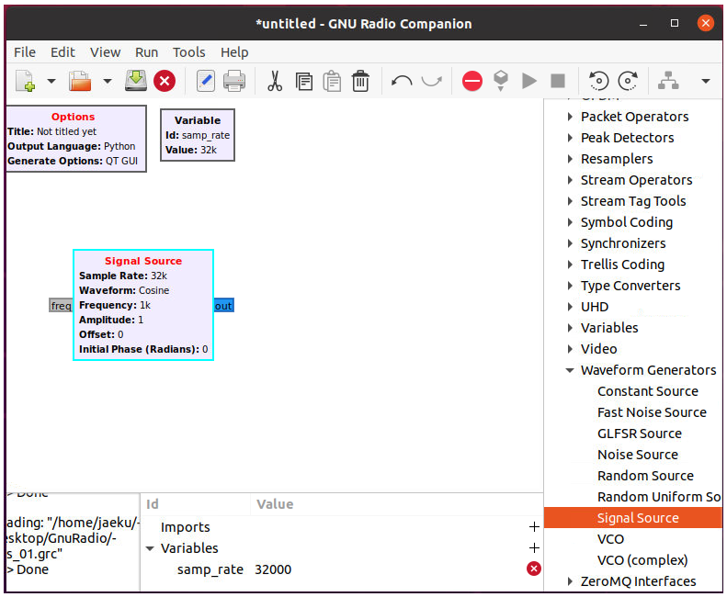
Task: Select the highlighted Signal Source tree item
Action: pos(633,518)
